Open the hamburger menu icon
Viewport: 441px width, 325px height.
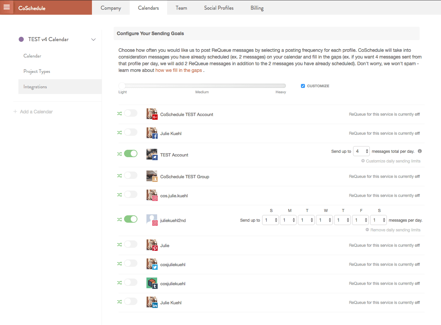click(x=7, y=7)
